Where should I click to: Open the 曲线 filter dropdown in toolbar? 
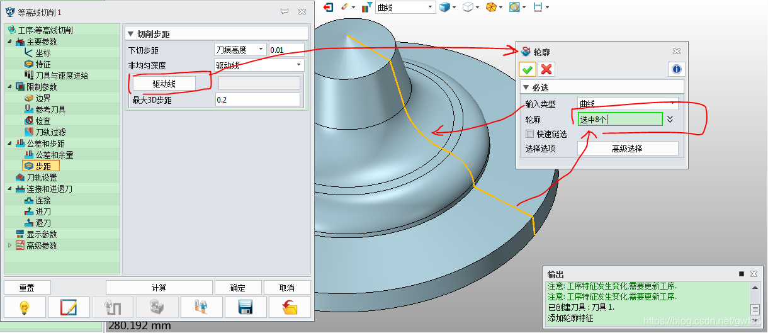(431, 7)
